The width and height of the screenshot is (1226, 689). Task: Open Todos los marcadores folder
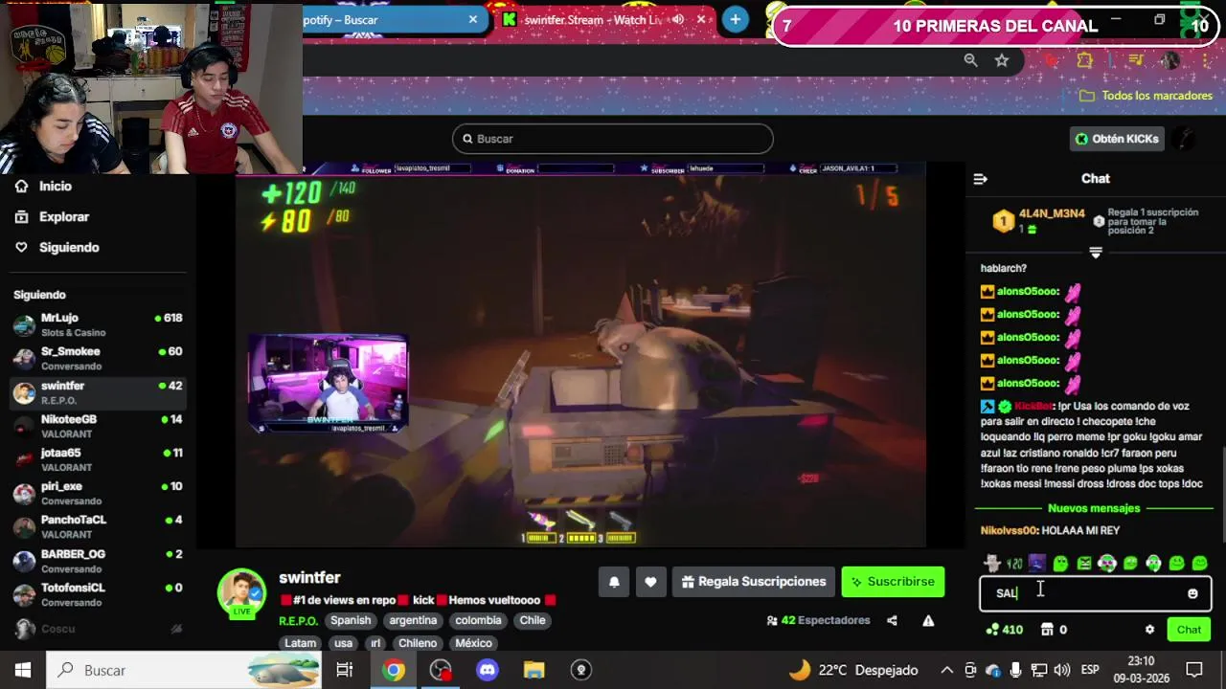tap(1147, 96)
